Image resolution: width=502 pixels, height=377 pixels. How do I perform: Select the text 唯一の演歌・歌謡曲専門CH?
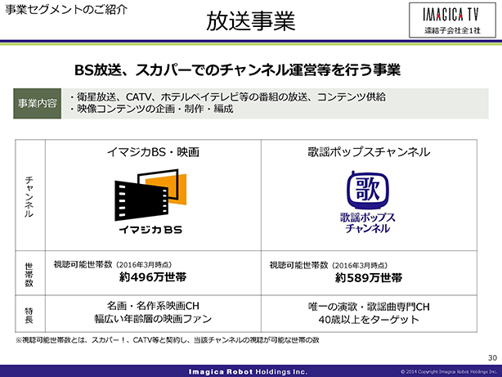369,307
